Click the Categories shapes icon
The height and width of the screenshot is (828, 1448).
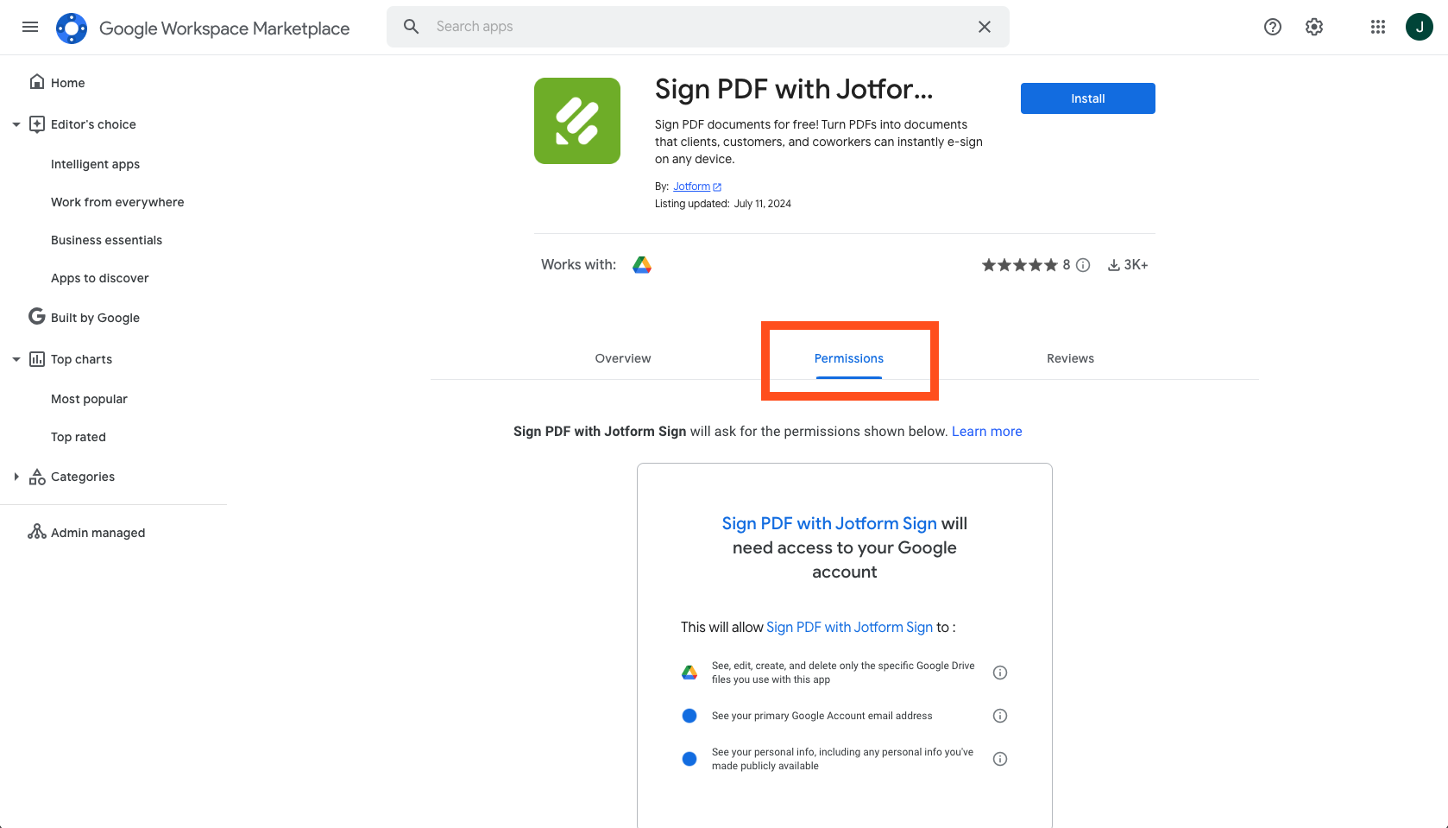(37, 477)
